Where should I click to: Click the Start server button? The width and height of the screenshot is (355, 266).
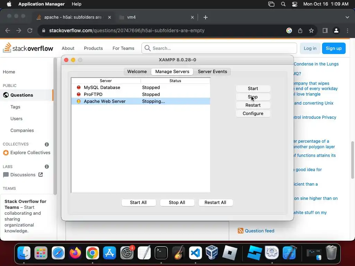tap(253, 88)
